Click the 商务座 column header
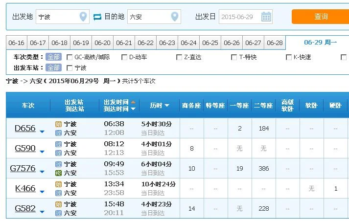349x221 pixels. (191, 106)
